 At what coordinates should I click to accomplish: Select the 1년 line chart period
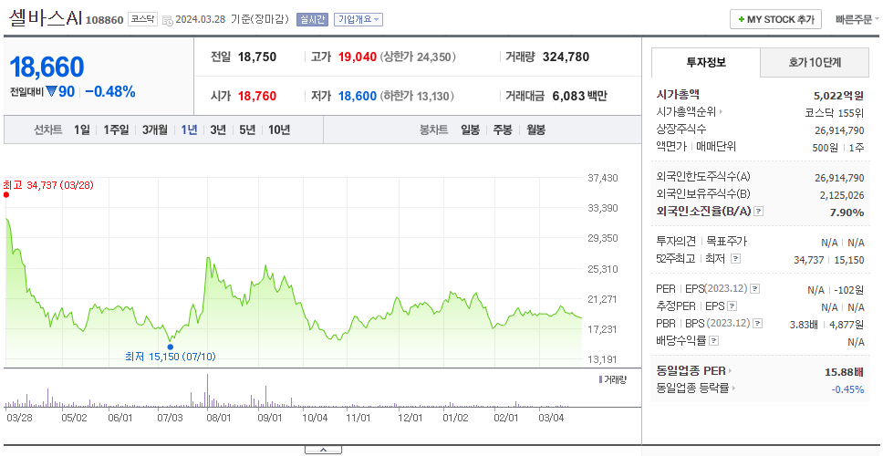click(189, 130)
